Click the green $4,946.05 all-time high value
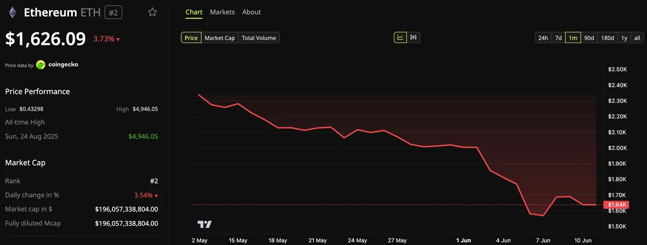 [143, 137]
